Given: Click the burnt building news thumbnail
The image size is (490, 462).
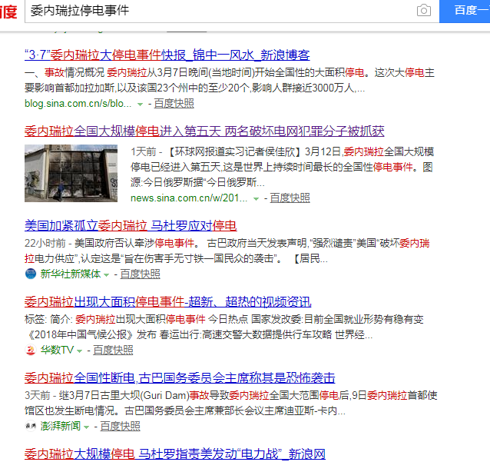Looking at the screenshot, I should (x=71, y=173).
